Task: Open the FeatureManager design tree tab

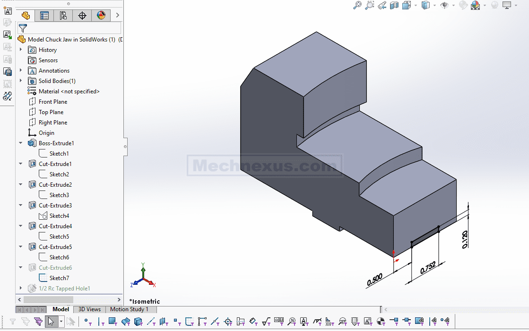Action: 26,16
